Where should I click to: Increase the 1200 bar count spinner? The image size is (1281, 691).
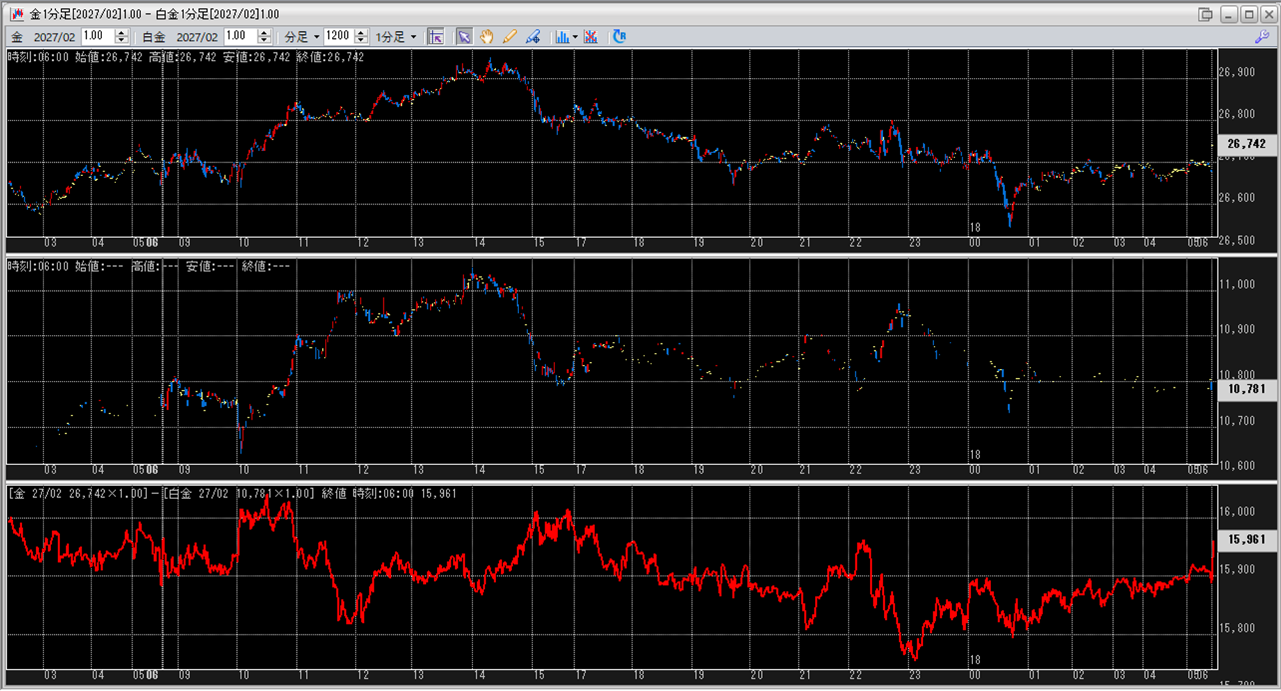coord(361,33)
